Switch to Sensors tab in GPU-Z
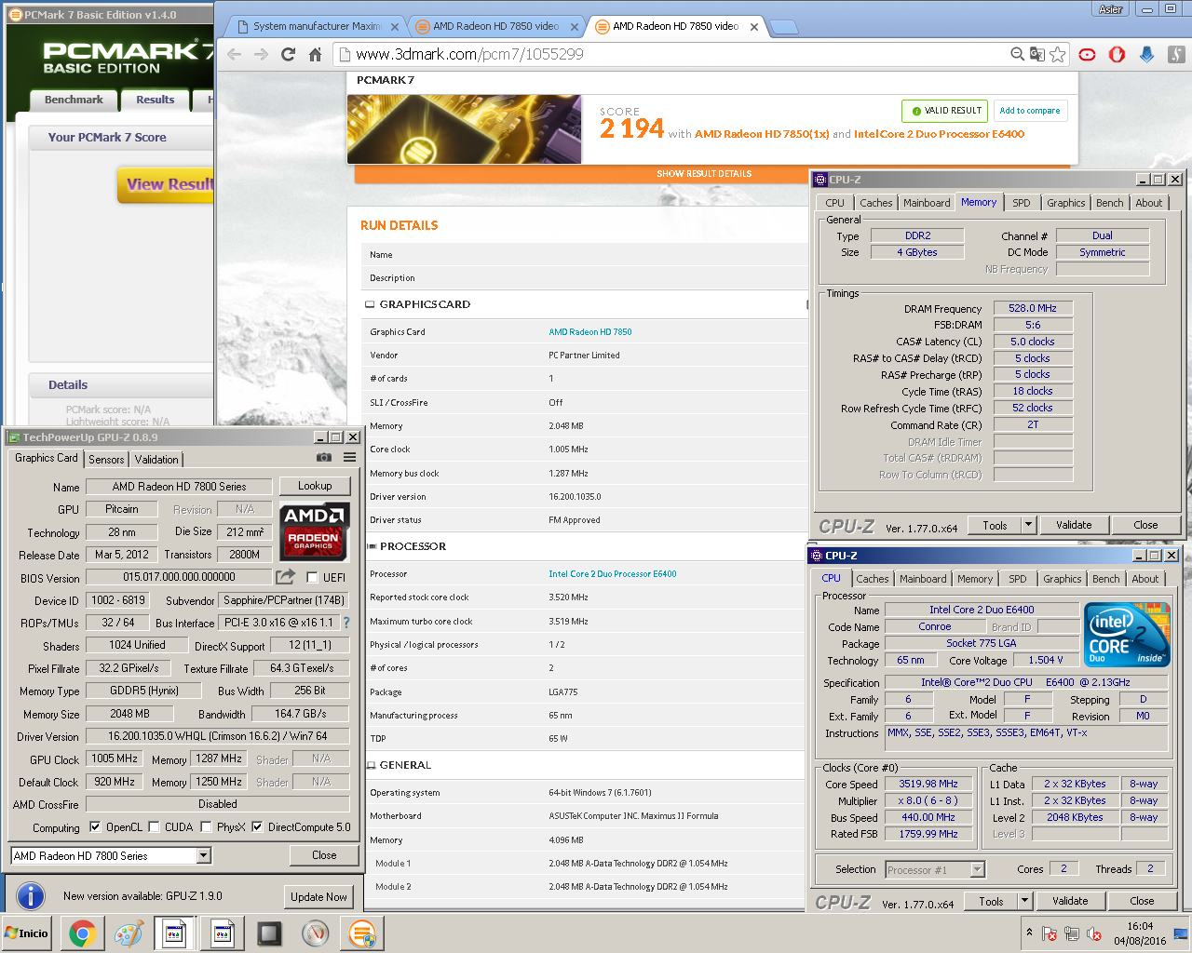The height and width of the screenshot is (953, 1192). tap(106, 459)
